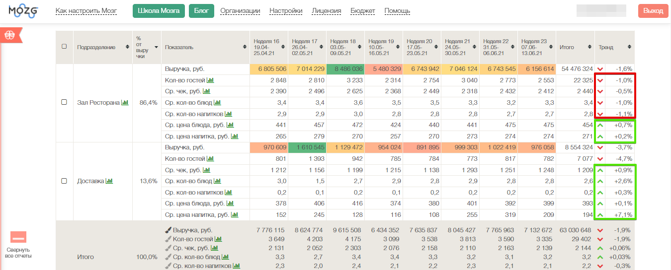
Task: Click the Неделя 20 column header
Action: [421, 47]
